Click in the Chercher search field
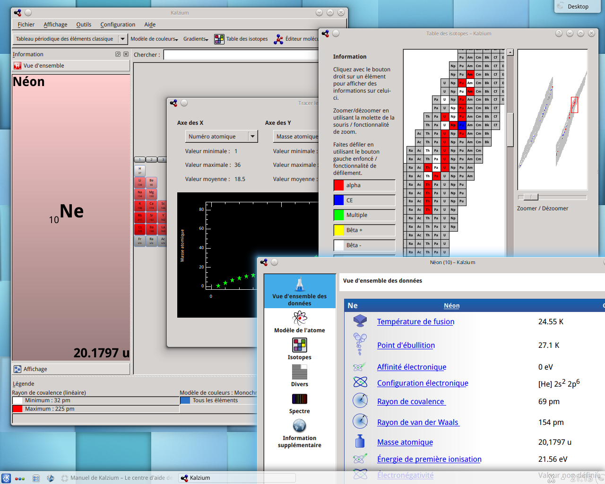 point(241,55)
